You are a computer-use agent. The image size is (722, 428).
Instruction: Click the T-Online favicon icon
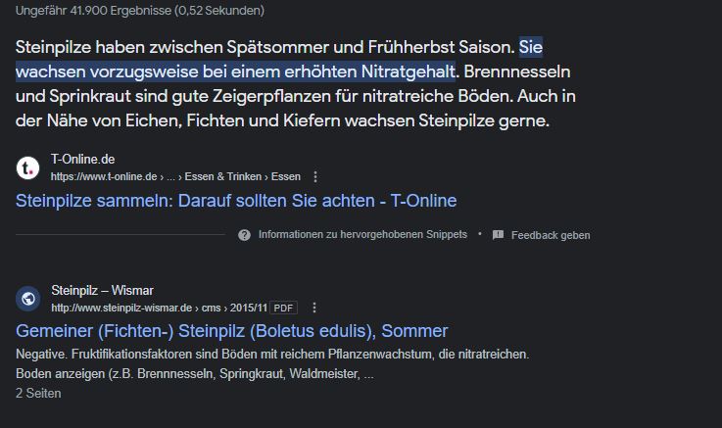point(27,167)
